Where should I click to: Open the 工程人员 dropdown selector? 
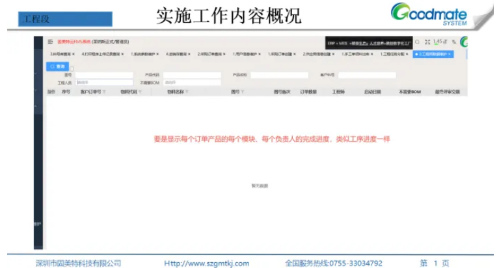[104, 83]
